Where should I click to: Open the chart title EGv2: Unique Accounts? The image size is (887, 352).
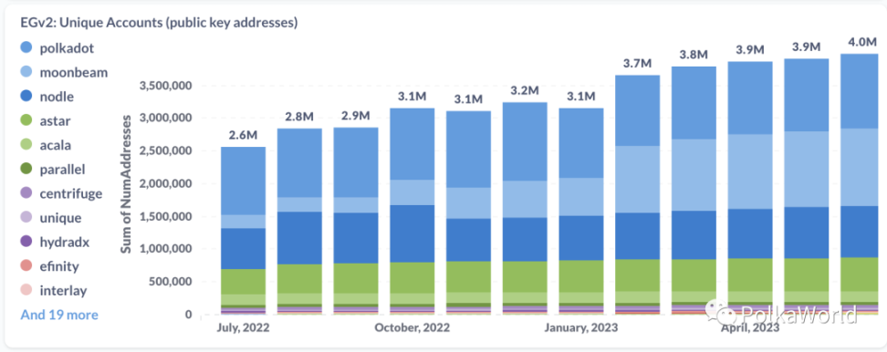[x=151, y=23]
